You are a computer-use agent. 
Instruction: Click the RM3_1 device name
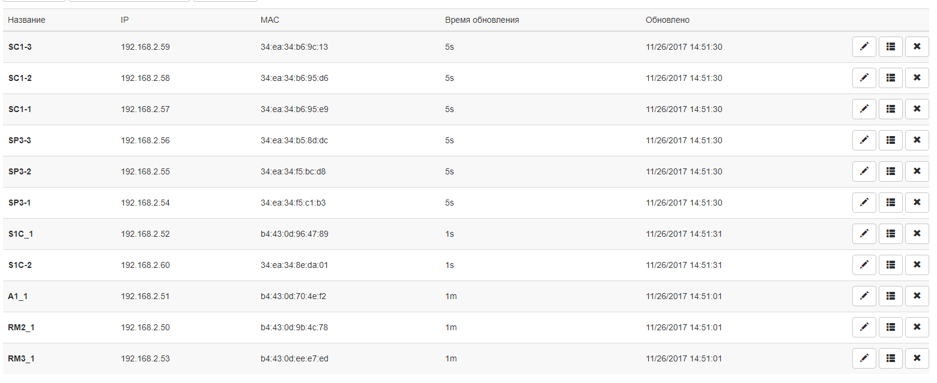[21, 358]
